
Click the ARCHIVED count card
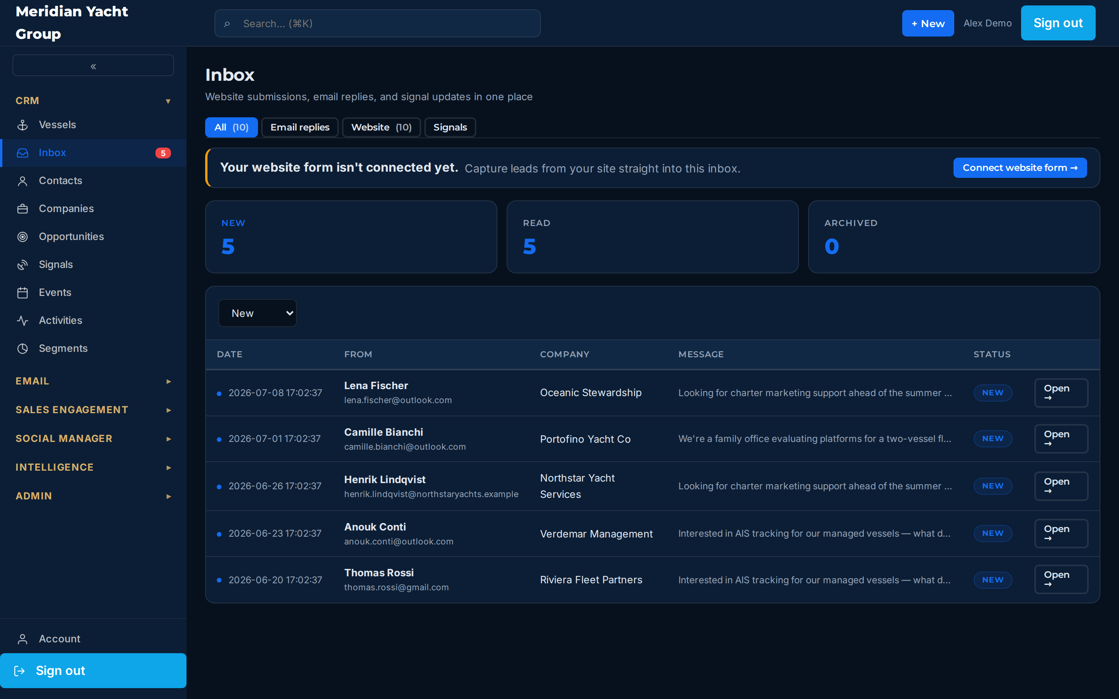(954, 237)
